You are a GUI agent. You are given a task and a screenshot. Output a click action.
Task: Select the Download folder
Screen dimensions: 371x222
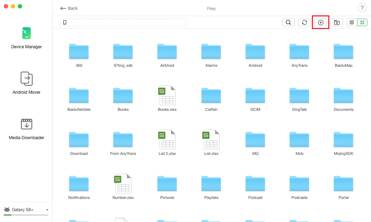(79, 139)
